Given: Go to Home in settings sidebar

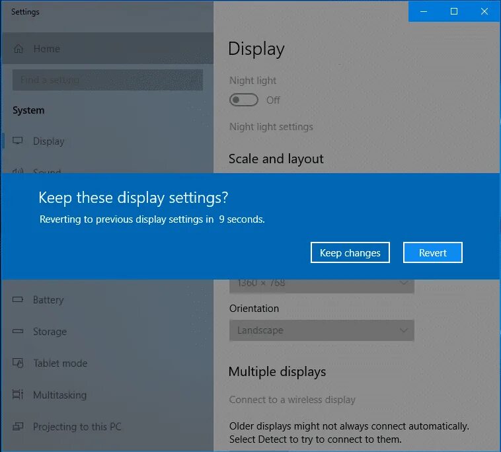Looking at the screenshot, I should coord(107,48).
